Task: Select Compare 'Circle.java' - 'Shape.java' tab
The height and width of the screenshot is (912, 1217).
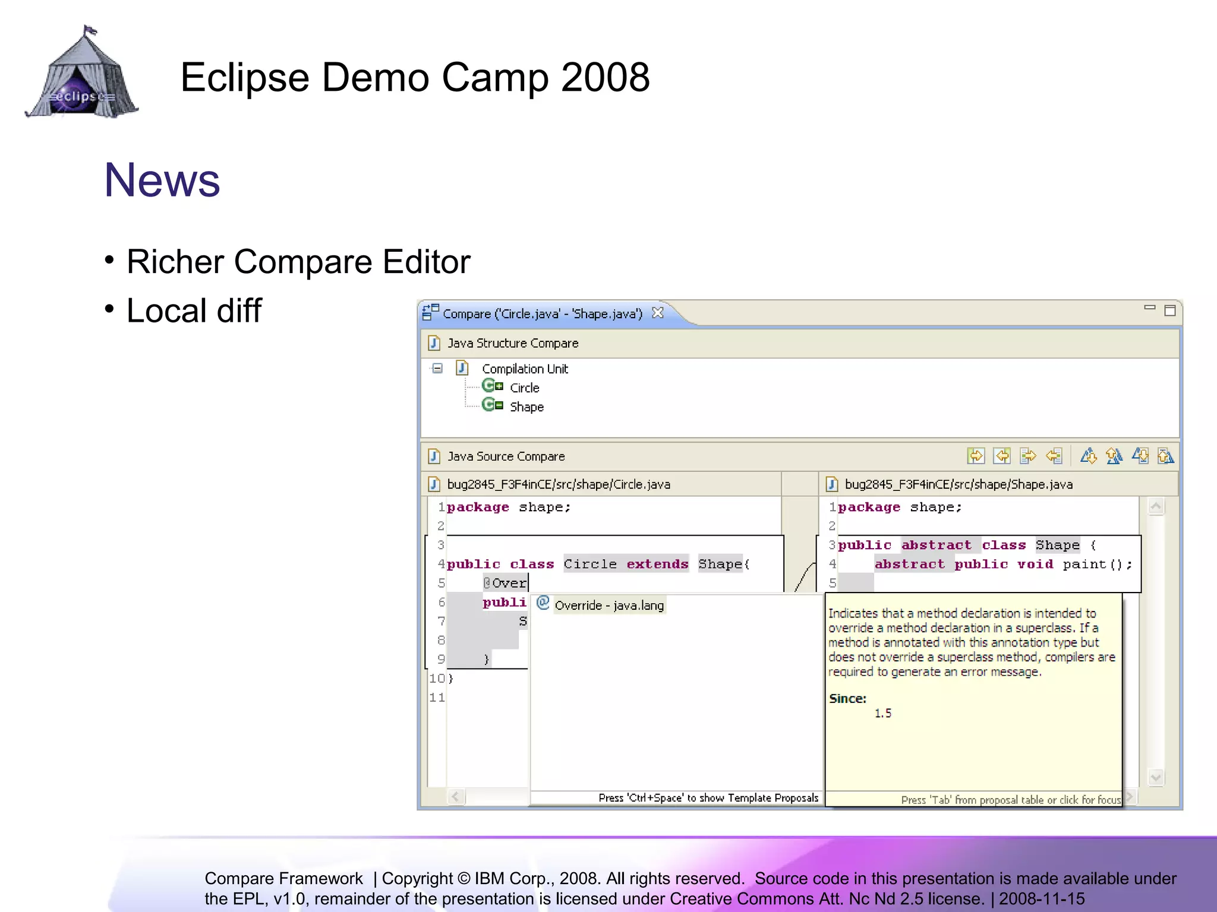Action: pyautogui.click(x=543, y=313)
